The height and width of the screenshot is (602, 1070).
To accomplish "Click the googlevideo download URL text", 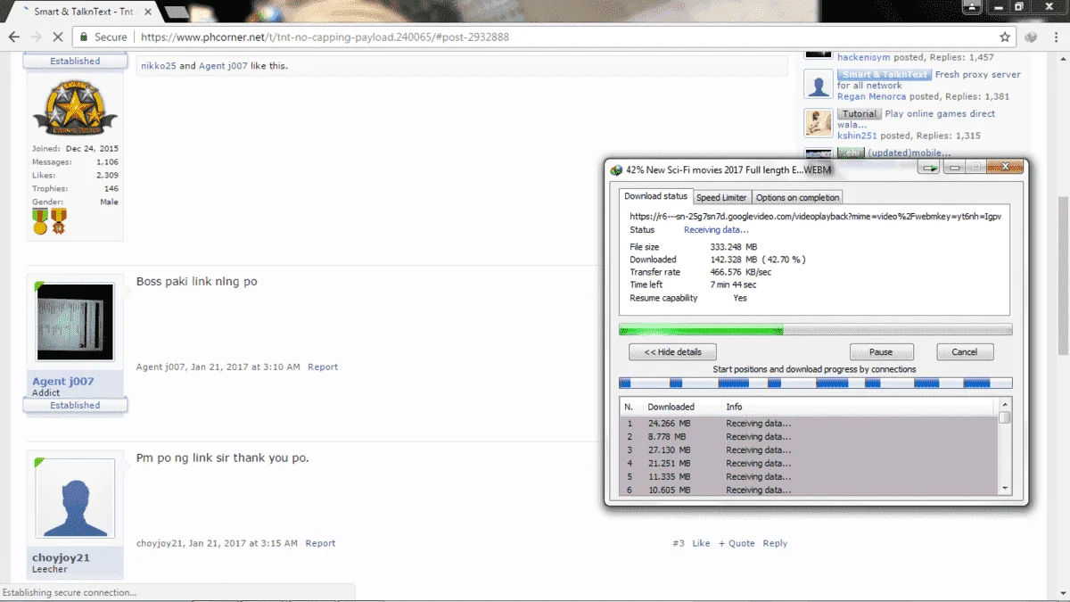I will click(x=815, y=216).
